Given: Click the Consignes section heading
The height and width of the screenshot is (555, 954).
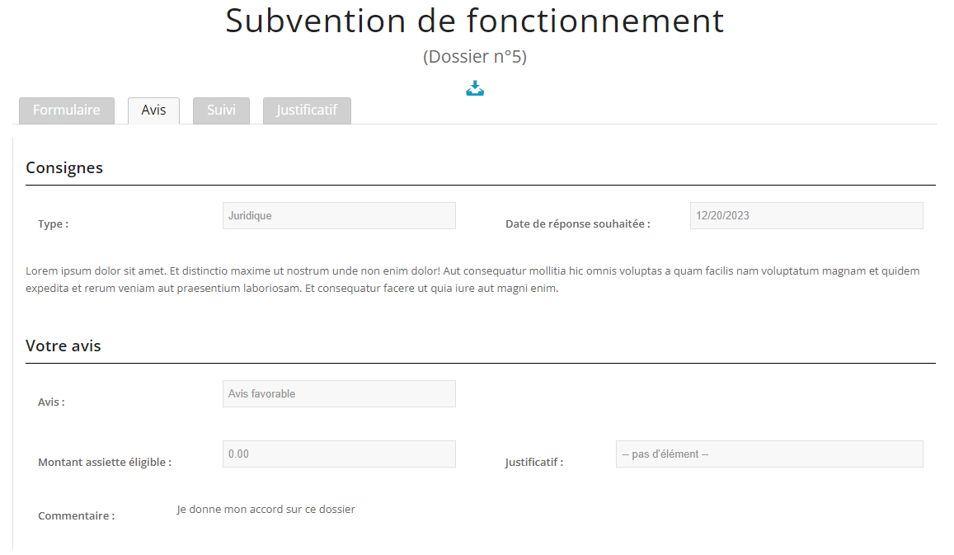Looking at the screenshot, I should pyautogui.click(x=64, y=167).
